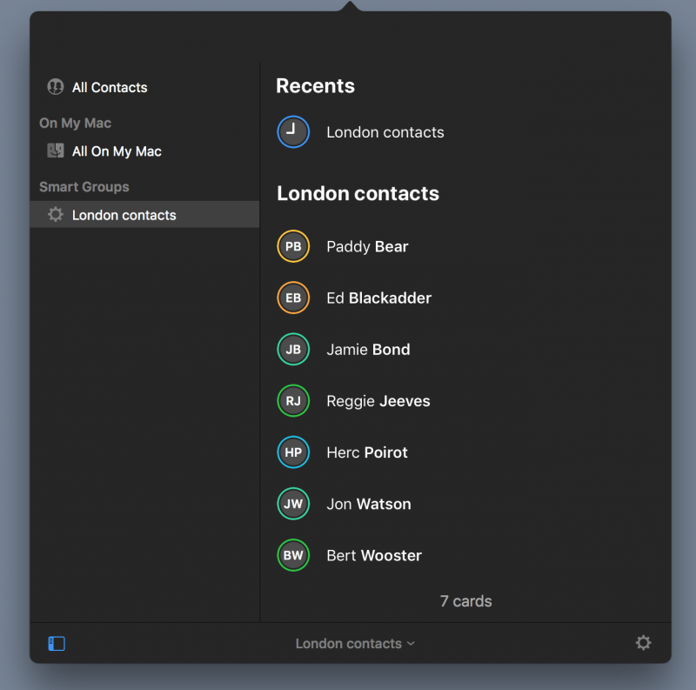696x690 pixels.
Task: Click the JB avatar circle
Action: tap(293, 349)
